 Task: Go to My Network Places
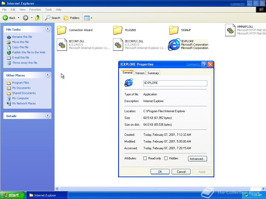tap(24, 103)
